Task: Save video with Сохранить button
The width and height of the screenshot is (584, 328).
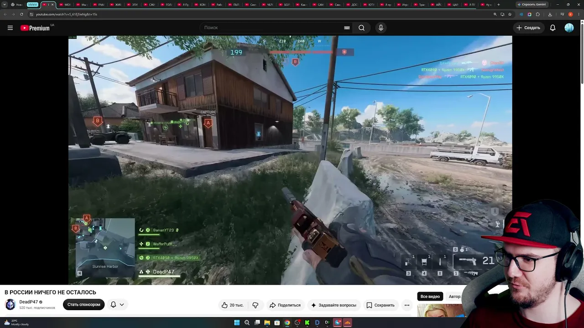Action: click(x=381, y=305)
